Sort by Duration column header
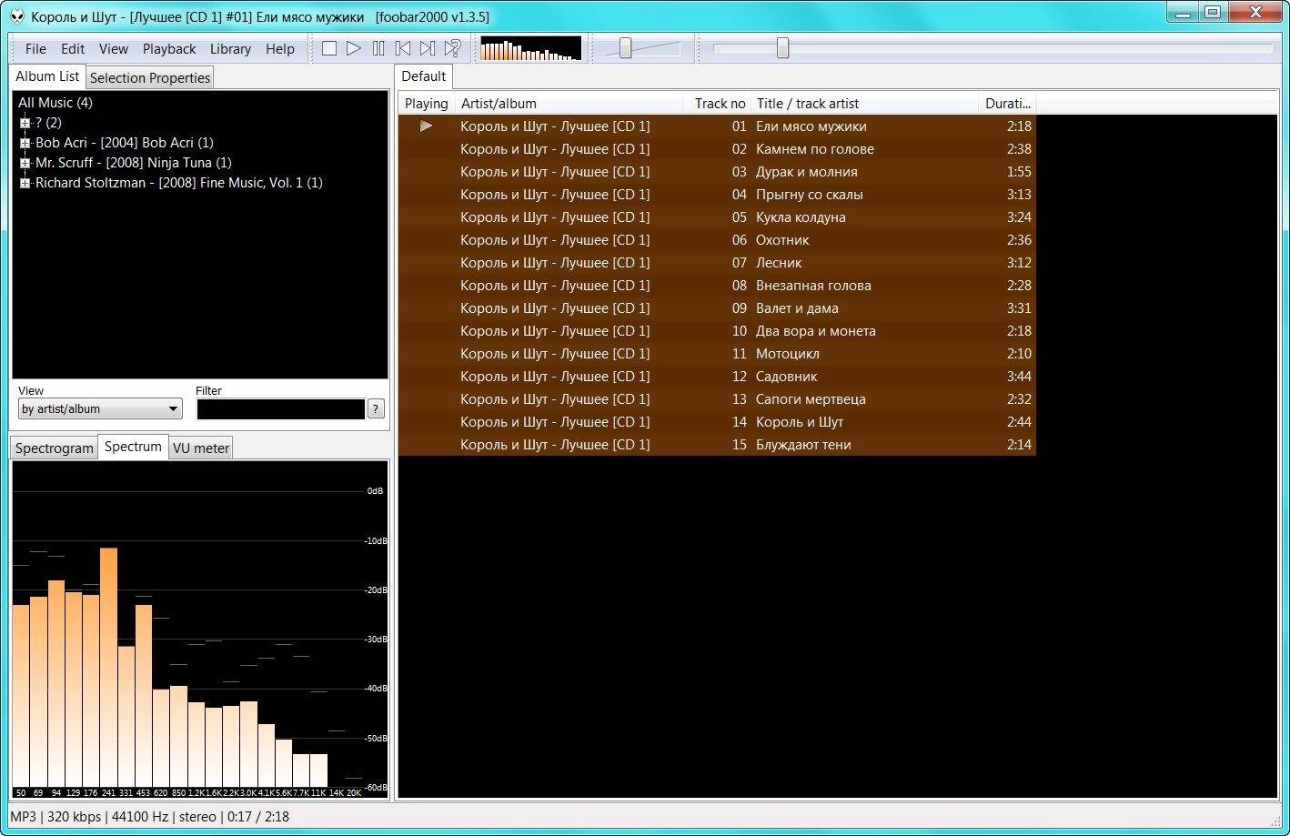 (1007, 104)
